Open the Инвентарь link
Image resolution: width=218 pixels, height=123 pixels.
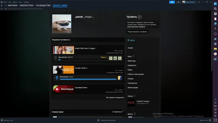tap(131, 61)
